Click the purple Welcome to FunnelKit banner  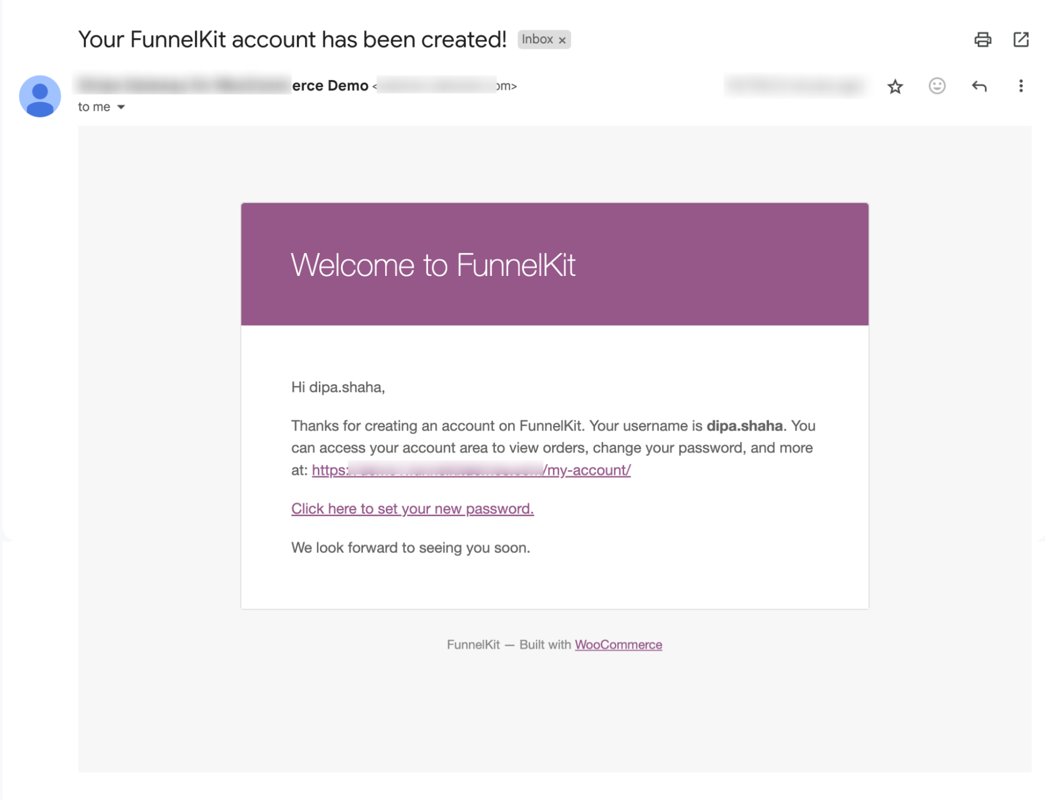point(555,264)
